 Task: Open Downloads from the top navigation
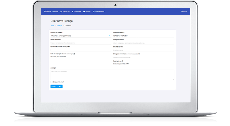click(x=77, y=12)
